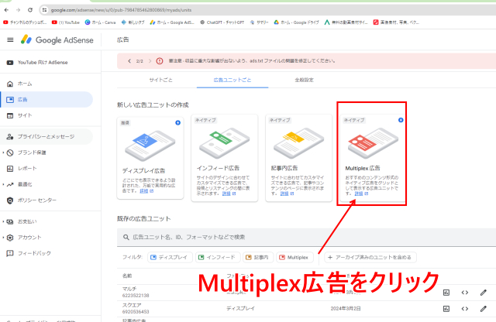Switch to the 全般設定 tab
Viewport: 496px width, 322px height.
click(305, 80)
